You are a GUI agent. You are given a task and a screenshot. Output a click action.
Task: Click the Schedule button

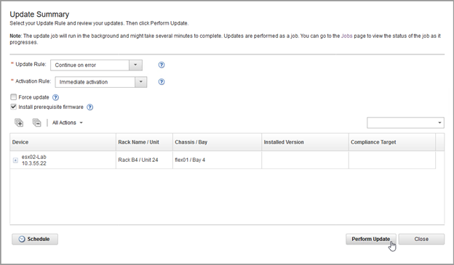coord(35,239)
